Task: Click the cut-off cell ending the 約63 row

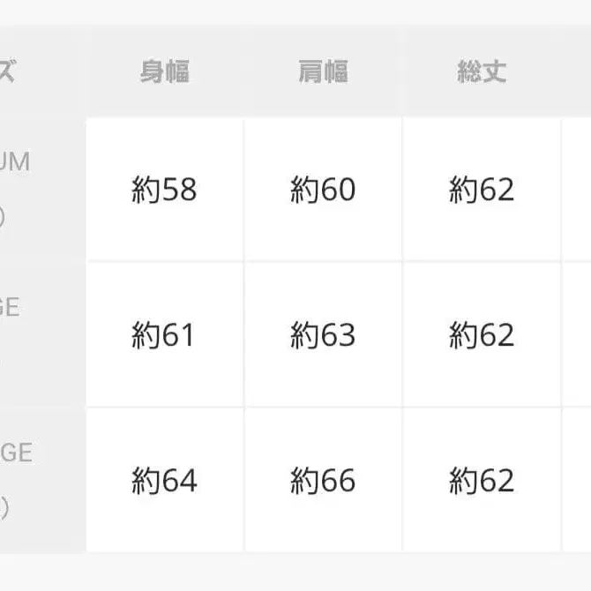Action: [x=578, y=335]
